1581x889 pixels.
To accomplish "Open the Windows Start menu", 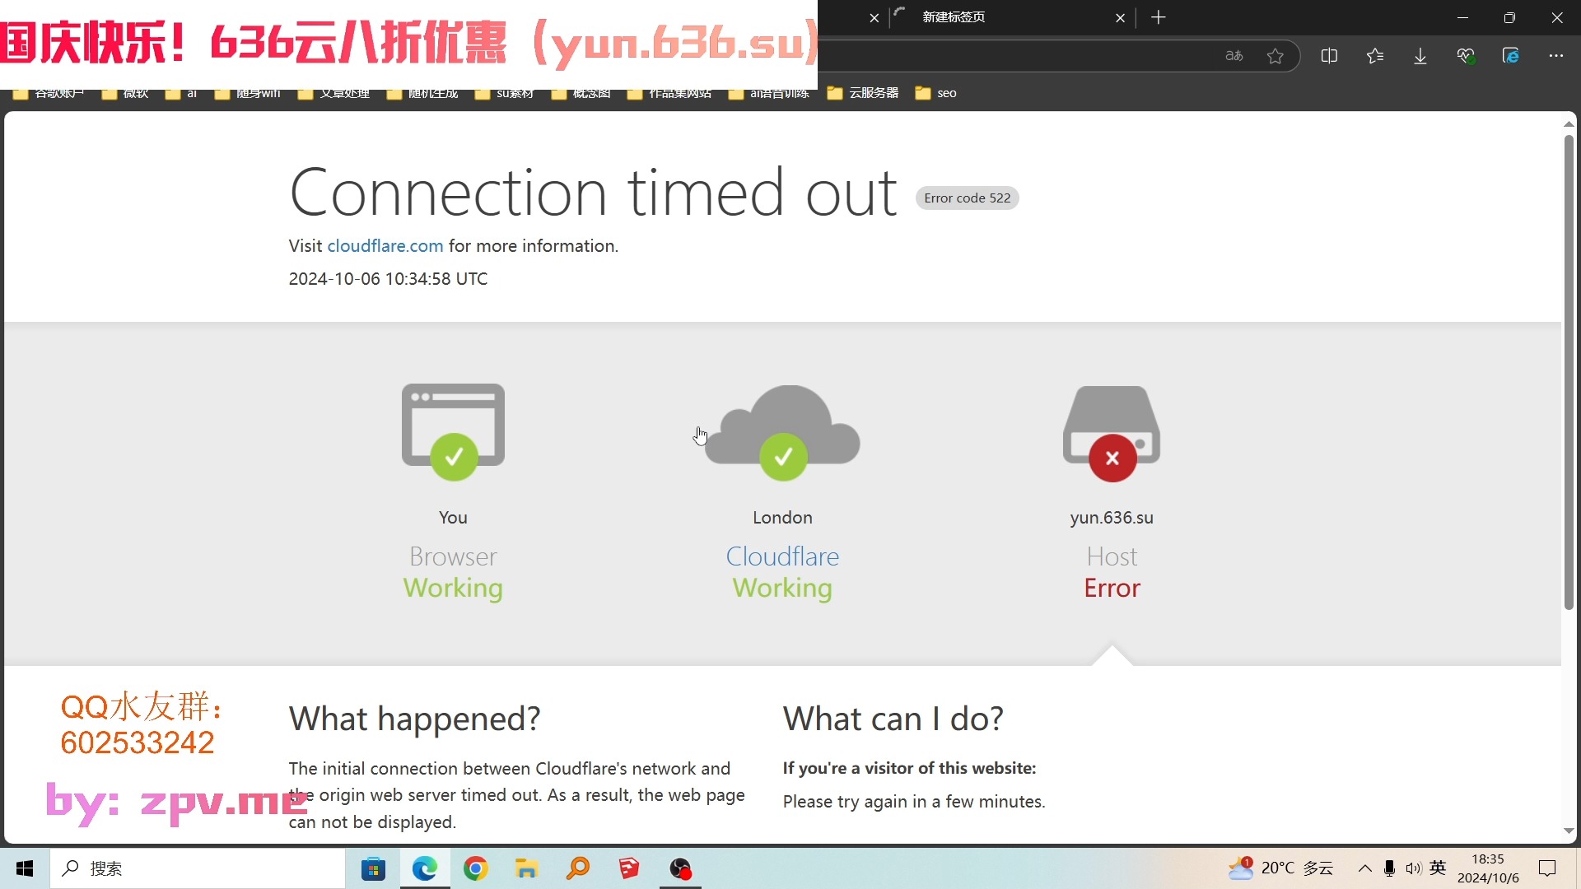I will [25, 868].
